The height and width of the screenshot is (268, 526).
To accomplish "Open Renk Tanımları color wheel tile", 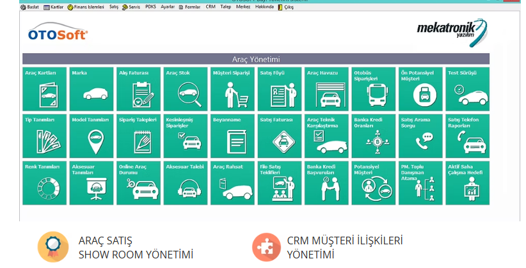I will pyautogui.click(x=44, y=182).
